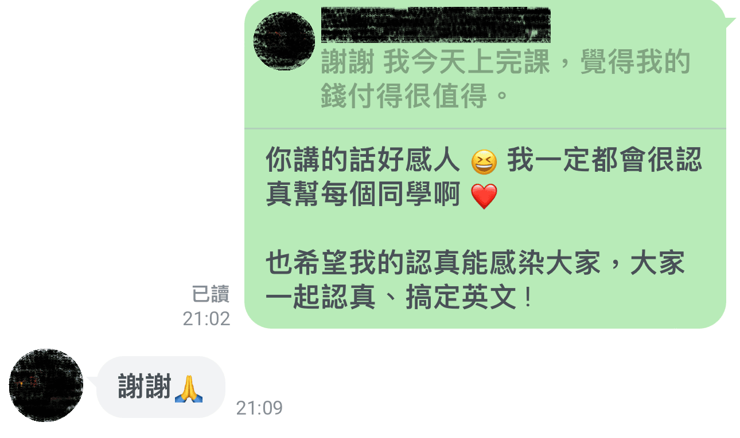Click the redacted sender name in quote
The height and width of the screenshot is (438, 740).
[x=435, y=25]
